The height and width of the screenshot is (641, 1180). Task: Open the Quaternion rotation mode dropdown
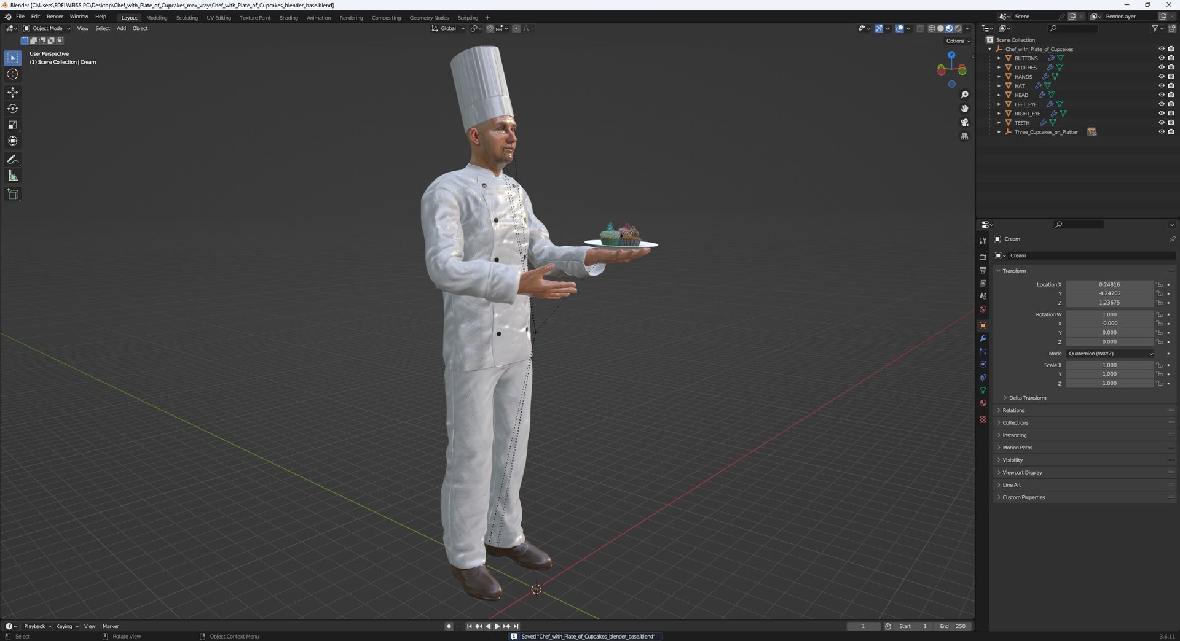pos(1110,354)
